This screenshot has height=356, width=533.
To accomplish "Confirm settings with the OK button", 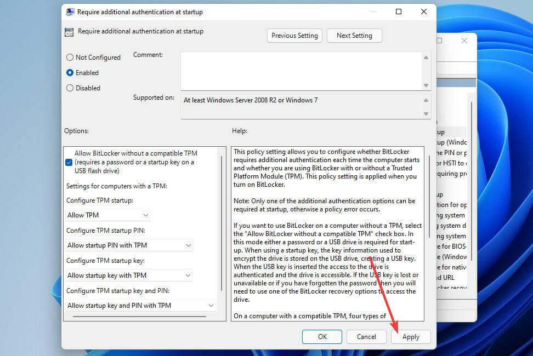I will pos(322,337).
